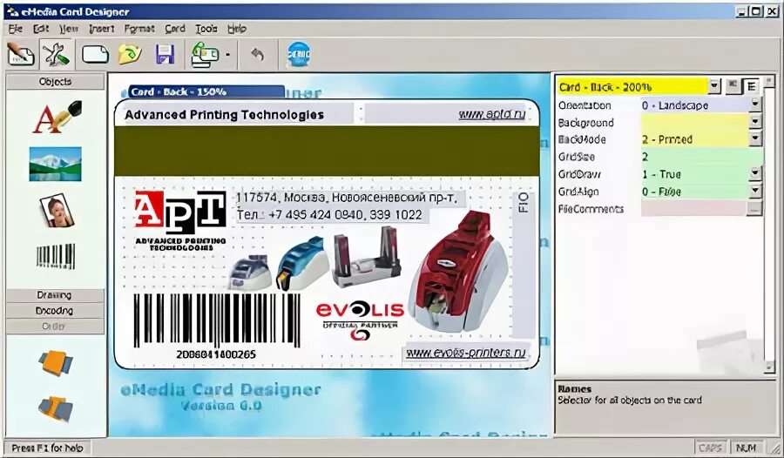Select the Evolis official partner logo
Image resolution: width=784 pixels, height=458 pixels.
360,320
